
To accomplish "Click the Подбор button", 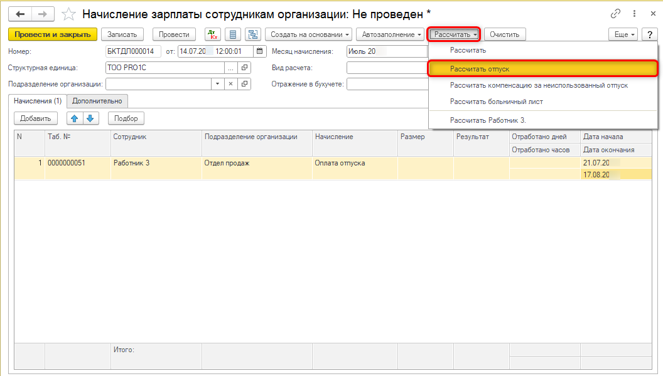I will point(126,118).
